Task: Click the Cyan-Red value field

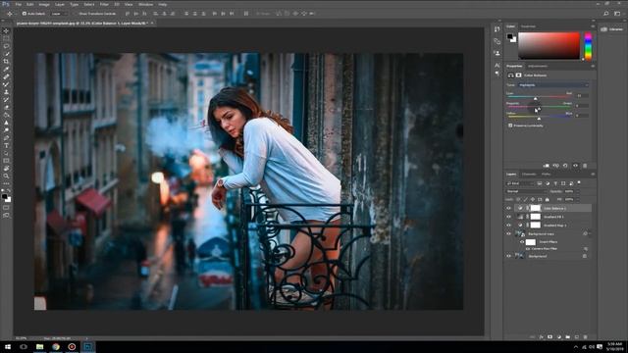Action: (x=582, y=96)
